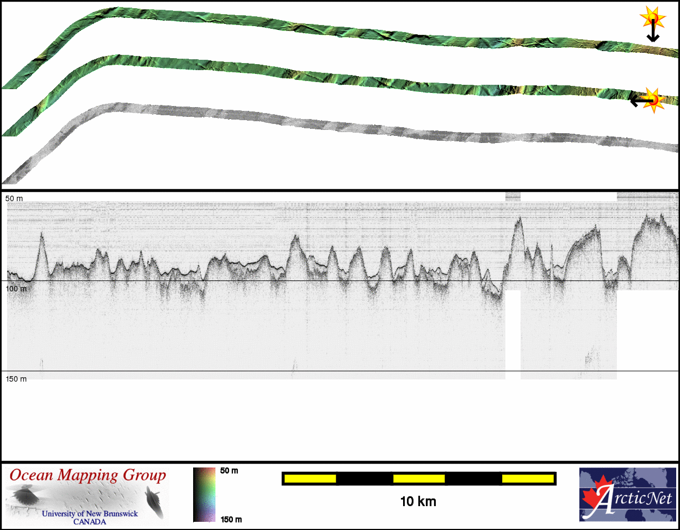Click the black downward illumination arrow
Viewport: 680px width, 530px height.
(652, 33)
